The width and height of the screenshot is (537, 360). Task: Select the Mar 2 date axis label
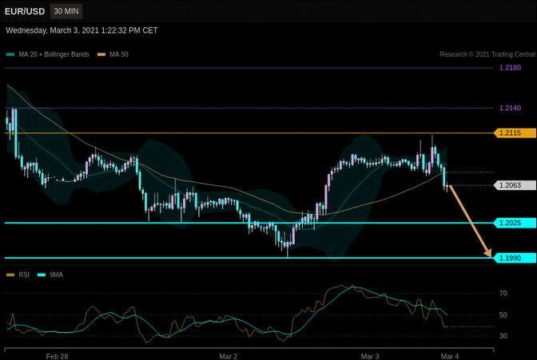(228, 356)
